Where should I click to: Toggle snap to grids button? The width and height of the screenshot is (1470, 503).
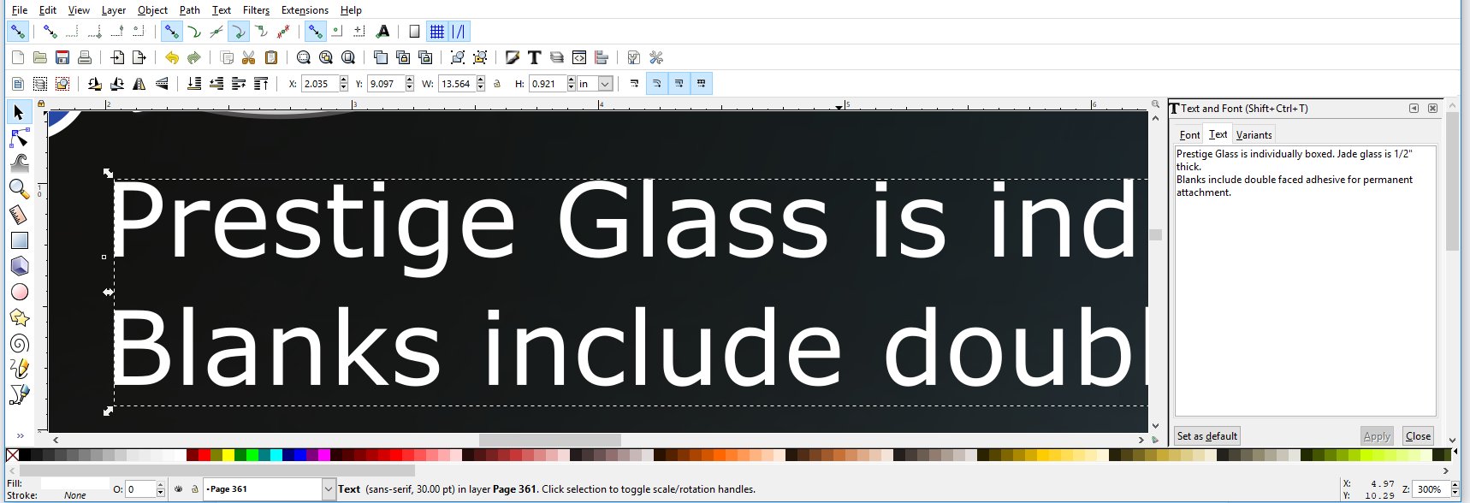coord(436,32)
